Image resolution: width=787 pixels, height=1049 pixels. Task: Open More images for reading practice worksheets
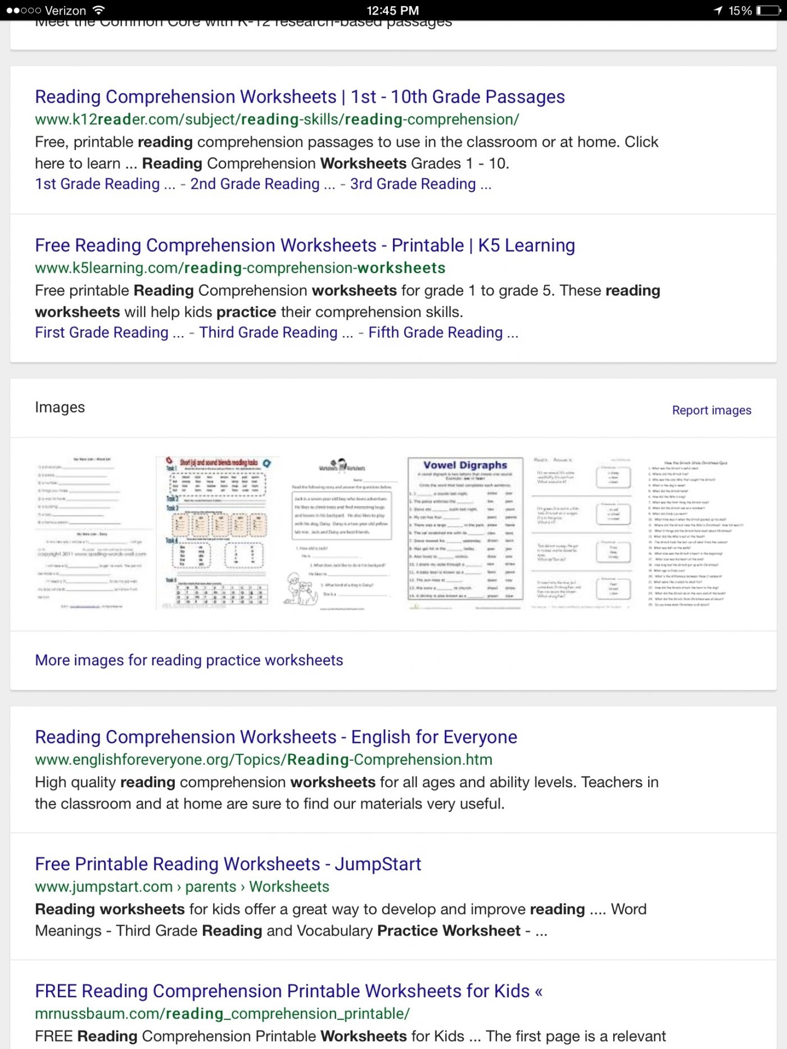(189, 660)
